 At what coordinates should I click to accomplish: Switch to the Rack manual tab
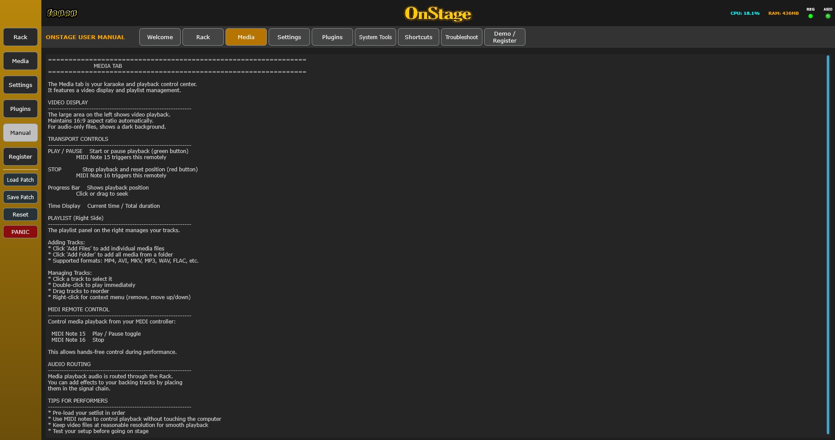[x=203, y=37]
